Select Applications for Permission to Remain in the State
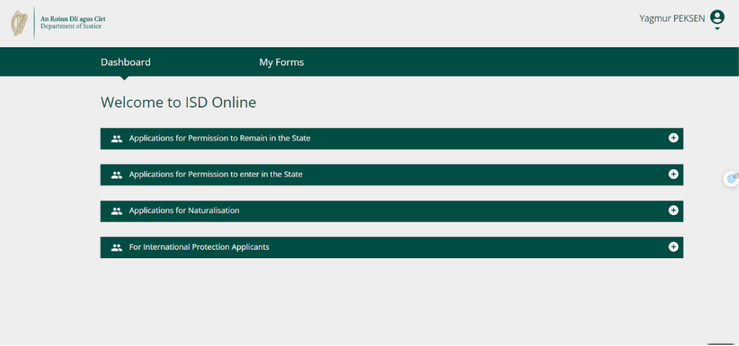This screenshot has width=739, height=346. (219, 139)
